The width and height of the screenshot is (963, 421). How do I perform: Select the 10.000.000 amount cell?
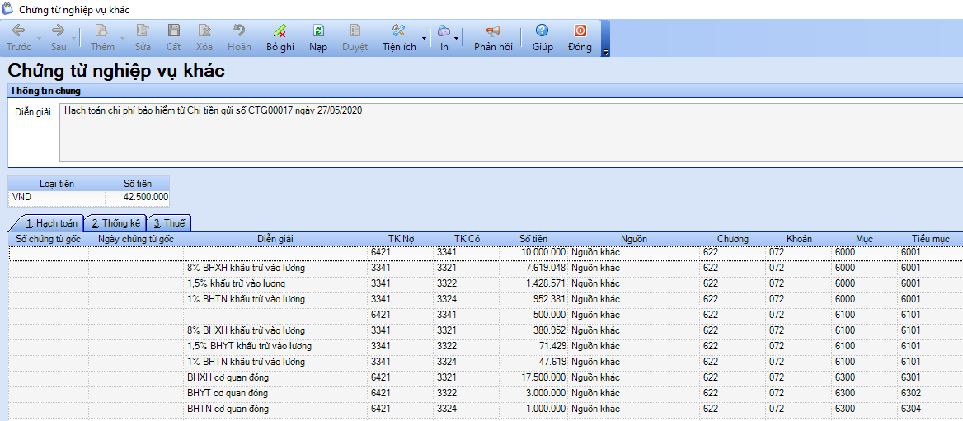(533, 252)
